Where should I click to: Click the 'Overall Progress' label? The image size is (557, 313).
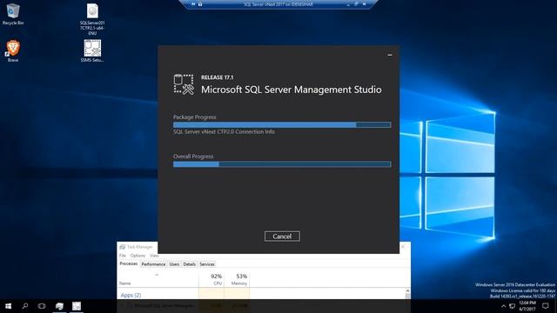pyautogui.click(x=193, y=156)
